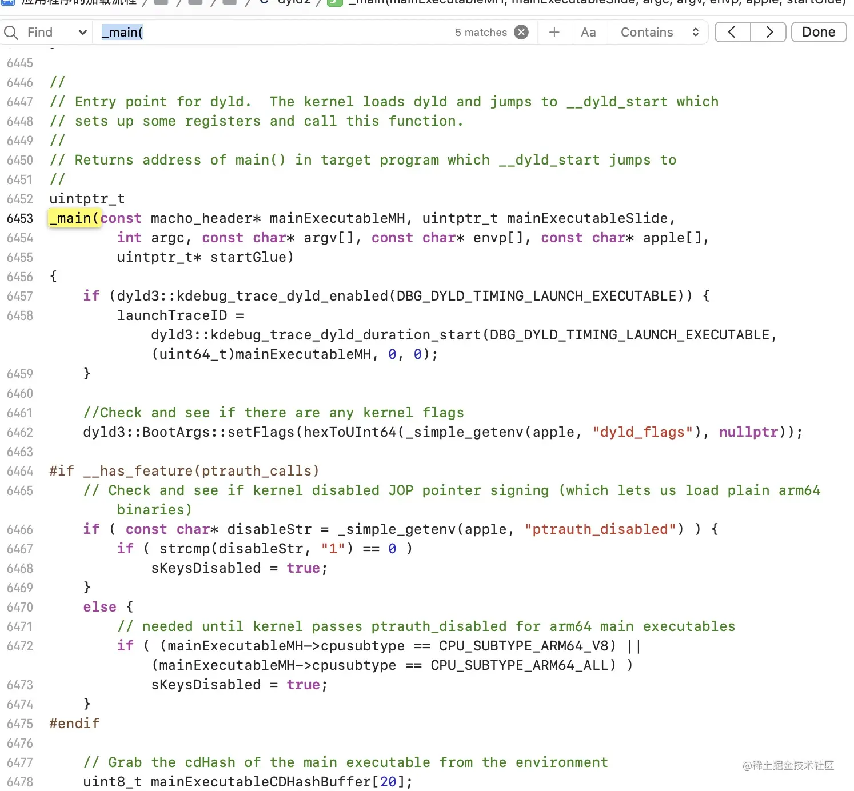Viewport: 854px width, 791px height.
Task: Click the opening brace on line 6456
Action: pyautogui.click(x=53, y=277)
